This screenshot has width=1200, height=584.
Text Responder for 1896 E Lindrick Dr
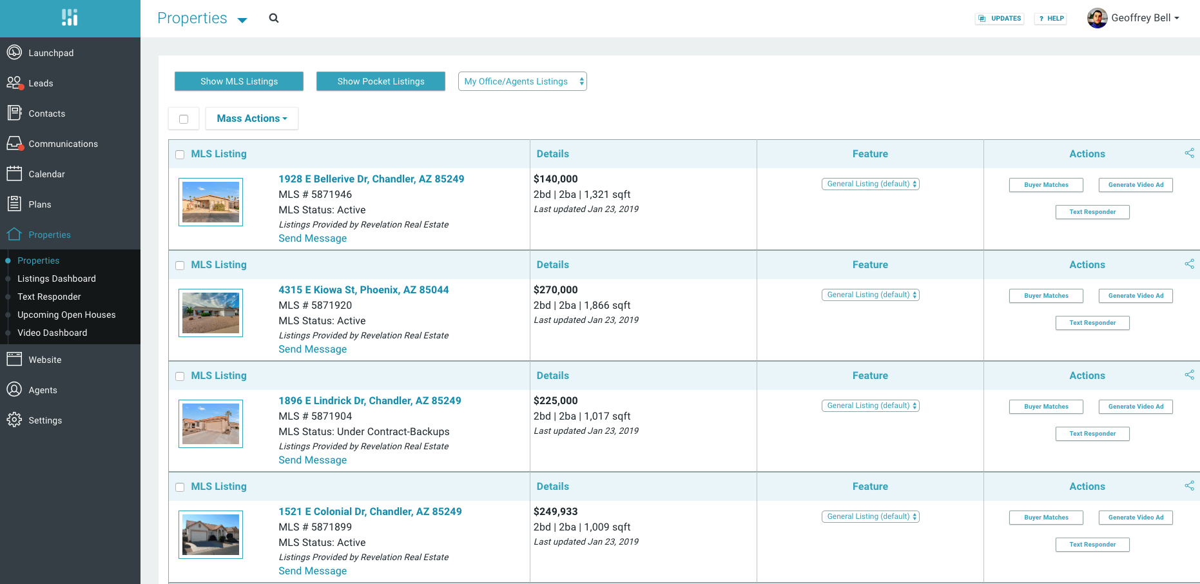click(x=1092, y=434)
